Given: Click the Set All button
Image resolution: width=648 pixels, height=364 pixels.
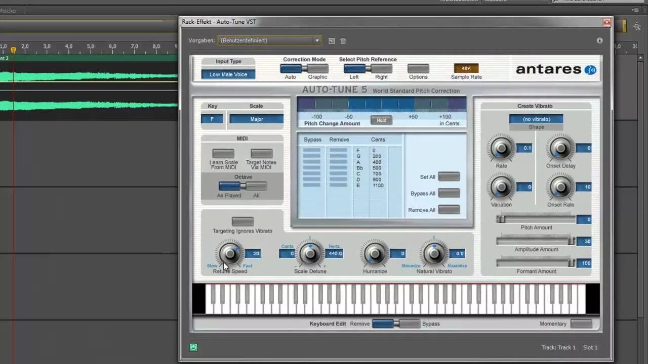Looking at the screenshot, I should (449, 176).
